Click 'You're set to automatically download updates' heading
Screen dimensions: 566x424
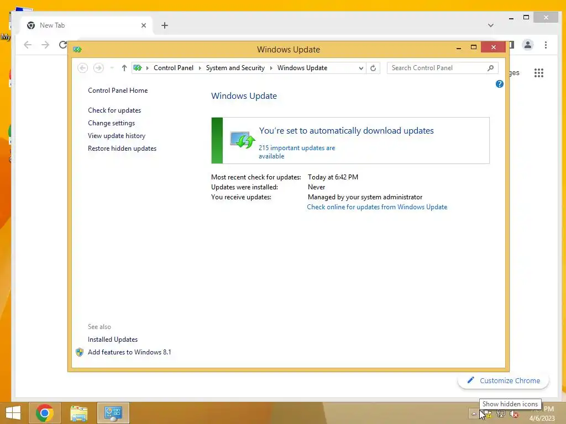pos(346,130)
